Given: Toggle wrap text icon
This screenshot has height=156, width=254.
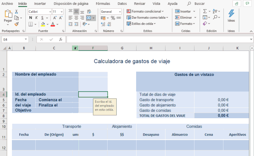Looking at the screenshot, I should pos(89,12).
